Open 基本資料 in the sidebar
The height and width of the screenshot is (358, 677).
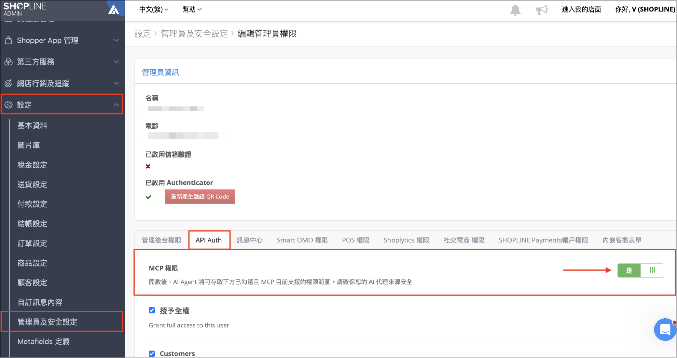[32, 126]
